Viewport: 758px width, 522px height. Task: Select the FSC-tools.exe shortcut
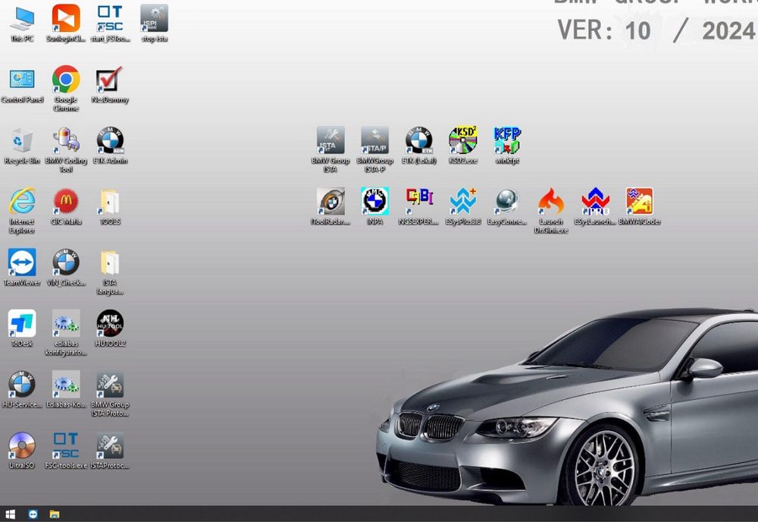[66, 451]
